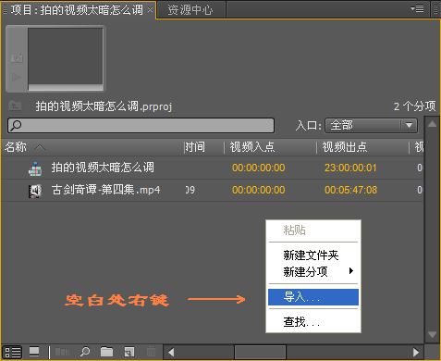The width and height of the screenshot is (441, 361).
Task: Click the preview thumbnail area
Action: point(66,56)
